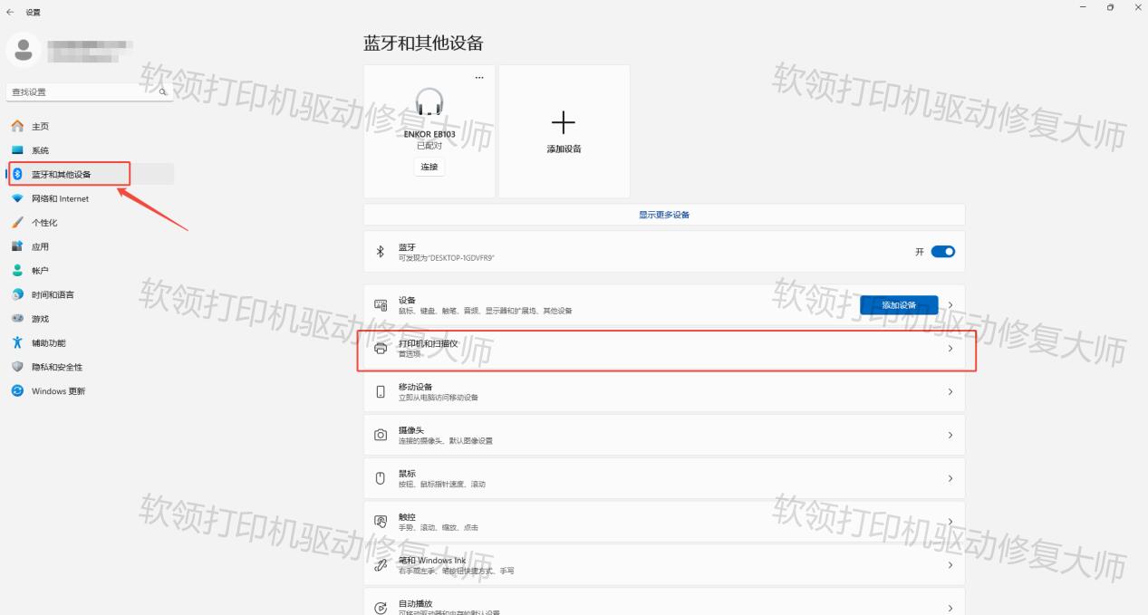
Task: Open 帐户 settings
Action: point(41,269)
